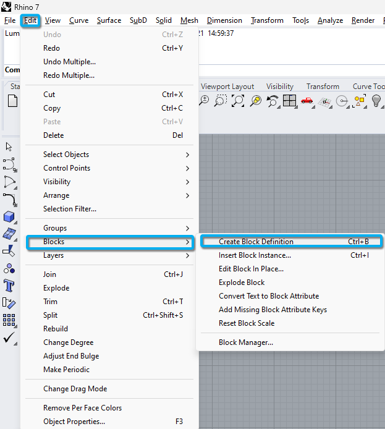Open the Surface menu in menu bar
The height and width of the screenshot is (429, 385).
tap(109, 20)
